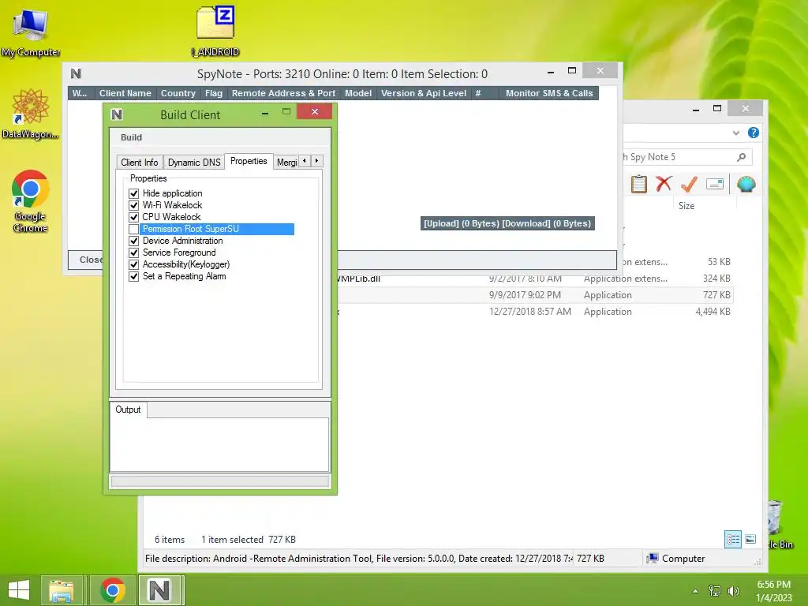Image resolution: width=808 pixels, height=606 pixels.
Task: Toggle the Set a Repeating Alarm checkbox
Action: click(x=134, y=276)
